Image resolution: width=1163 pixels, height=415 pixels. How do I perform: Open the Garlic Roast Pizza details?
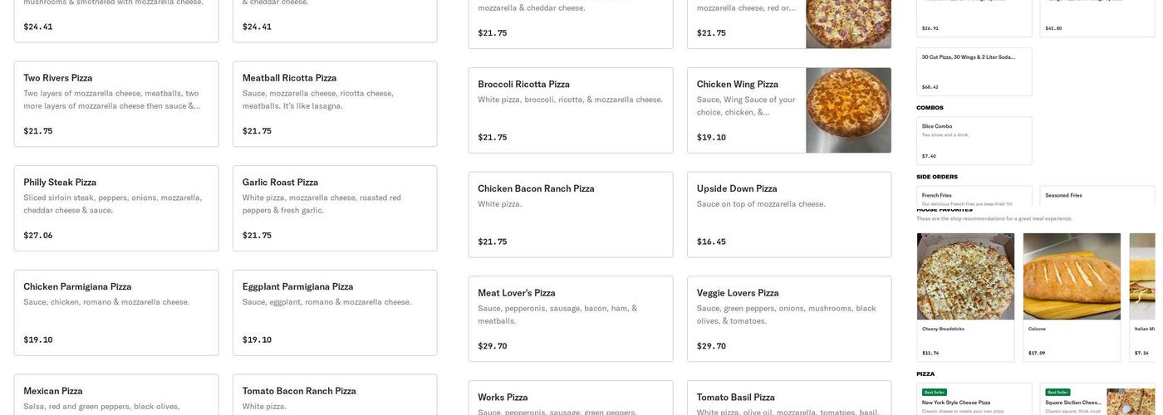tap(335, 208)
